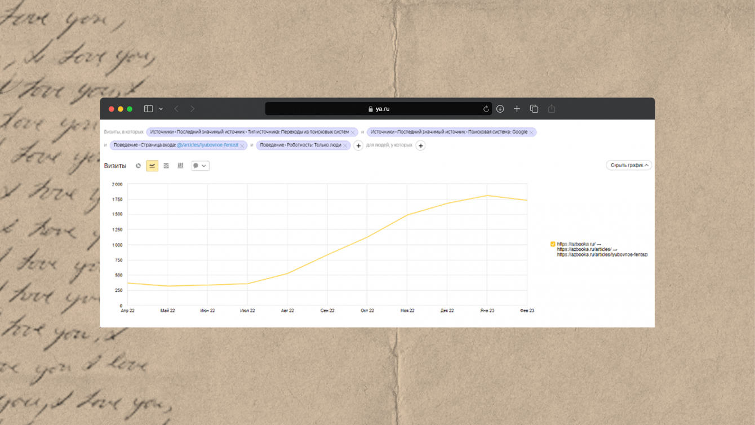
Task: Click the '1 750' y-axis value
Action: 117,200
